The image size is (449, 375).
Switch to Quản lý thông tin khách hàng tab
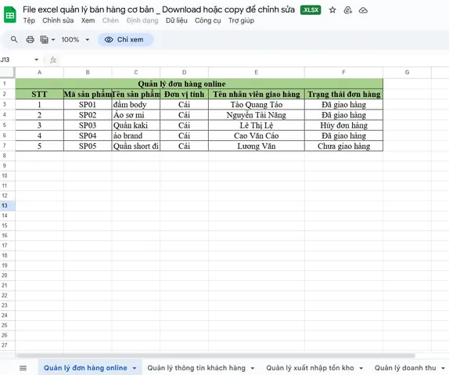(196, 368)
